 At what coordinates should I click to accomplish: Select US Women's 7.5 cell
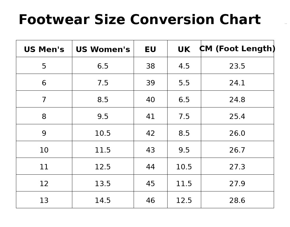pos(103,82)
